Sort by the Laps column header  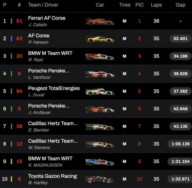[156, 5]
